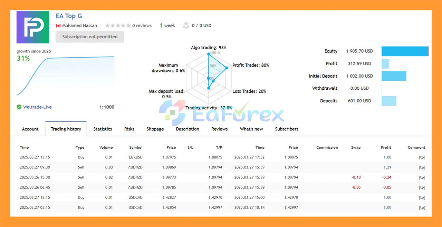The height and width of the screenshot is (227, 442).
Task: Select the EURUSD buy trade row
Action: pos(221,157)
